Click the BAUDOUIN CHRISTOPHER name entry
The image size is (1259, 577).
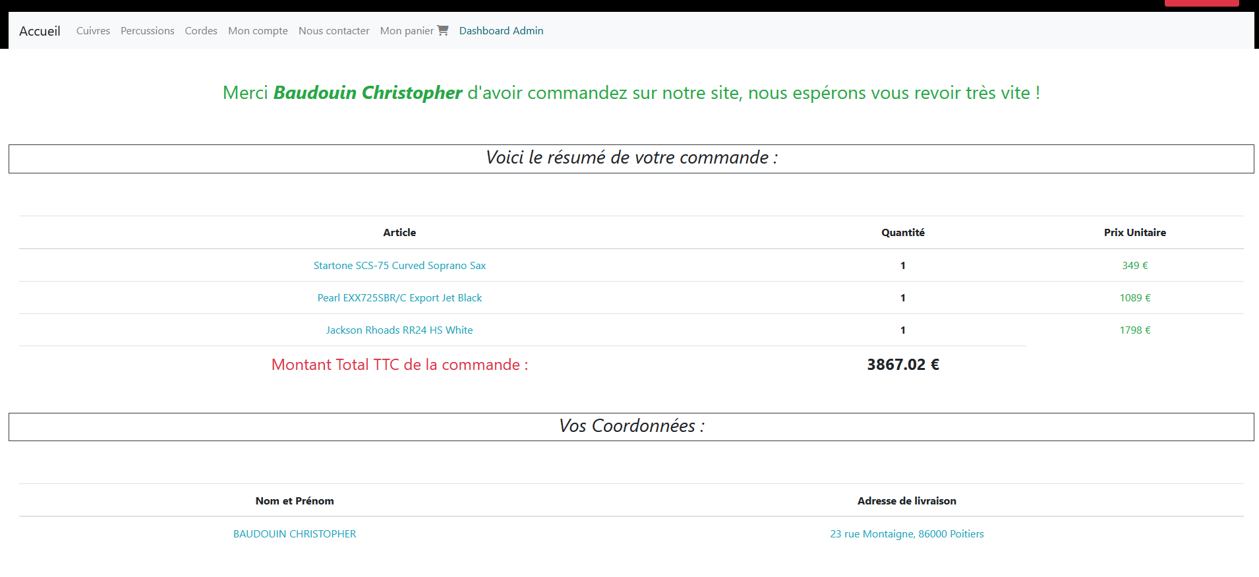[x=295, y=534]
